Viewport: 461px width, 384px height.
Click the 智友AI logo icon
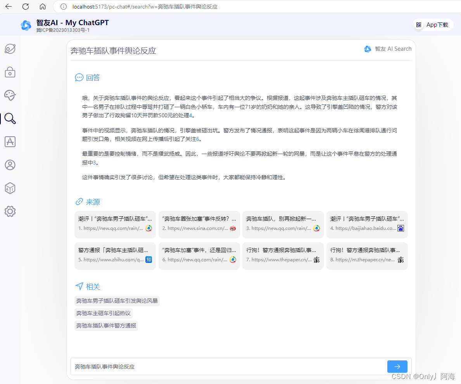pos(26,26)
